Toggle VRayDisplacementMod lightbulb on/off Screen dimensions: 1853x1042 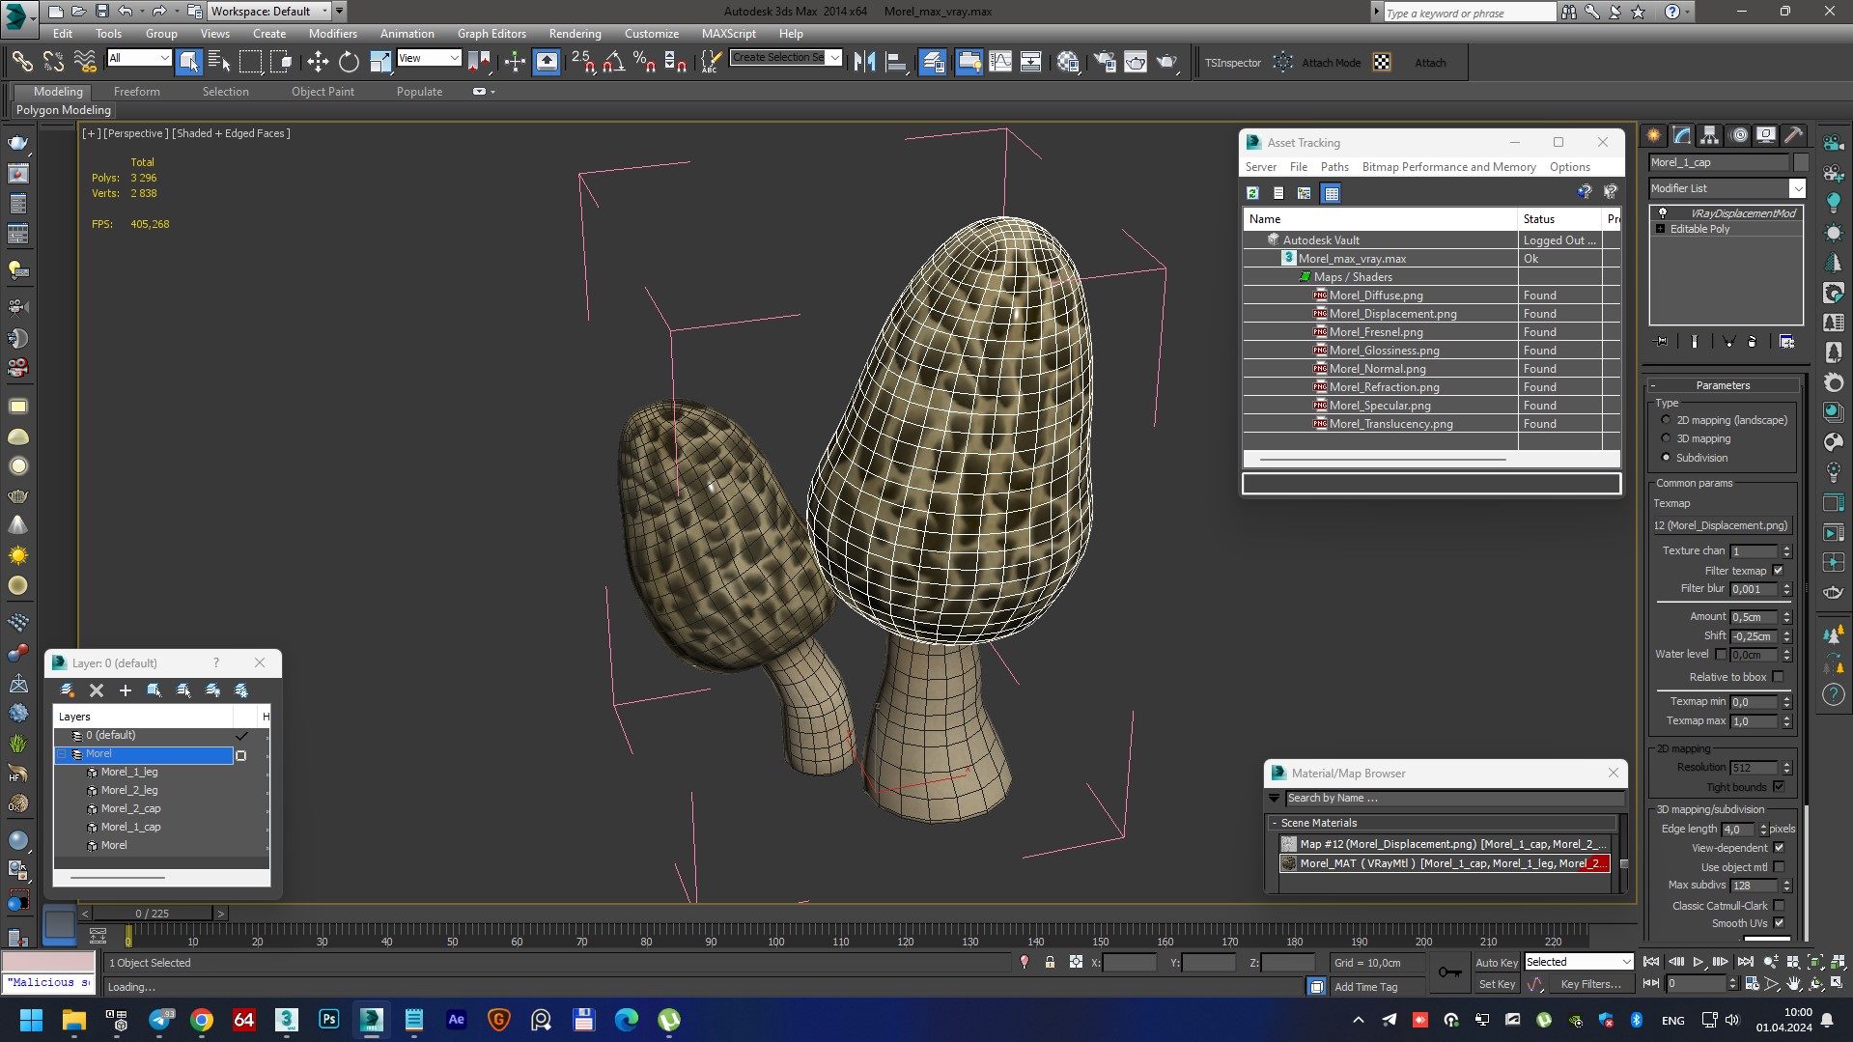(x=1663, y=213)
